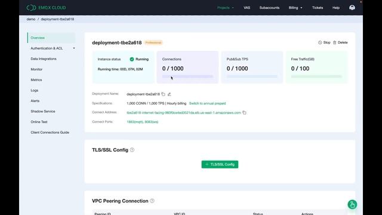Screen dimensions: 382x215
Task: Click the VPC Peering Connection heading
Action: point(120,201)
